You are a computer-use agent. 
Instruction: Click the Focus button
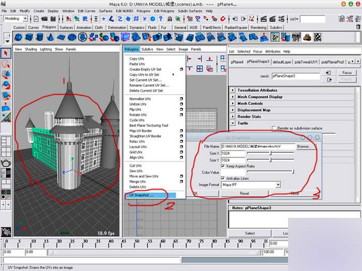click(x=347, y=73)
